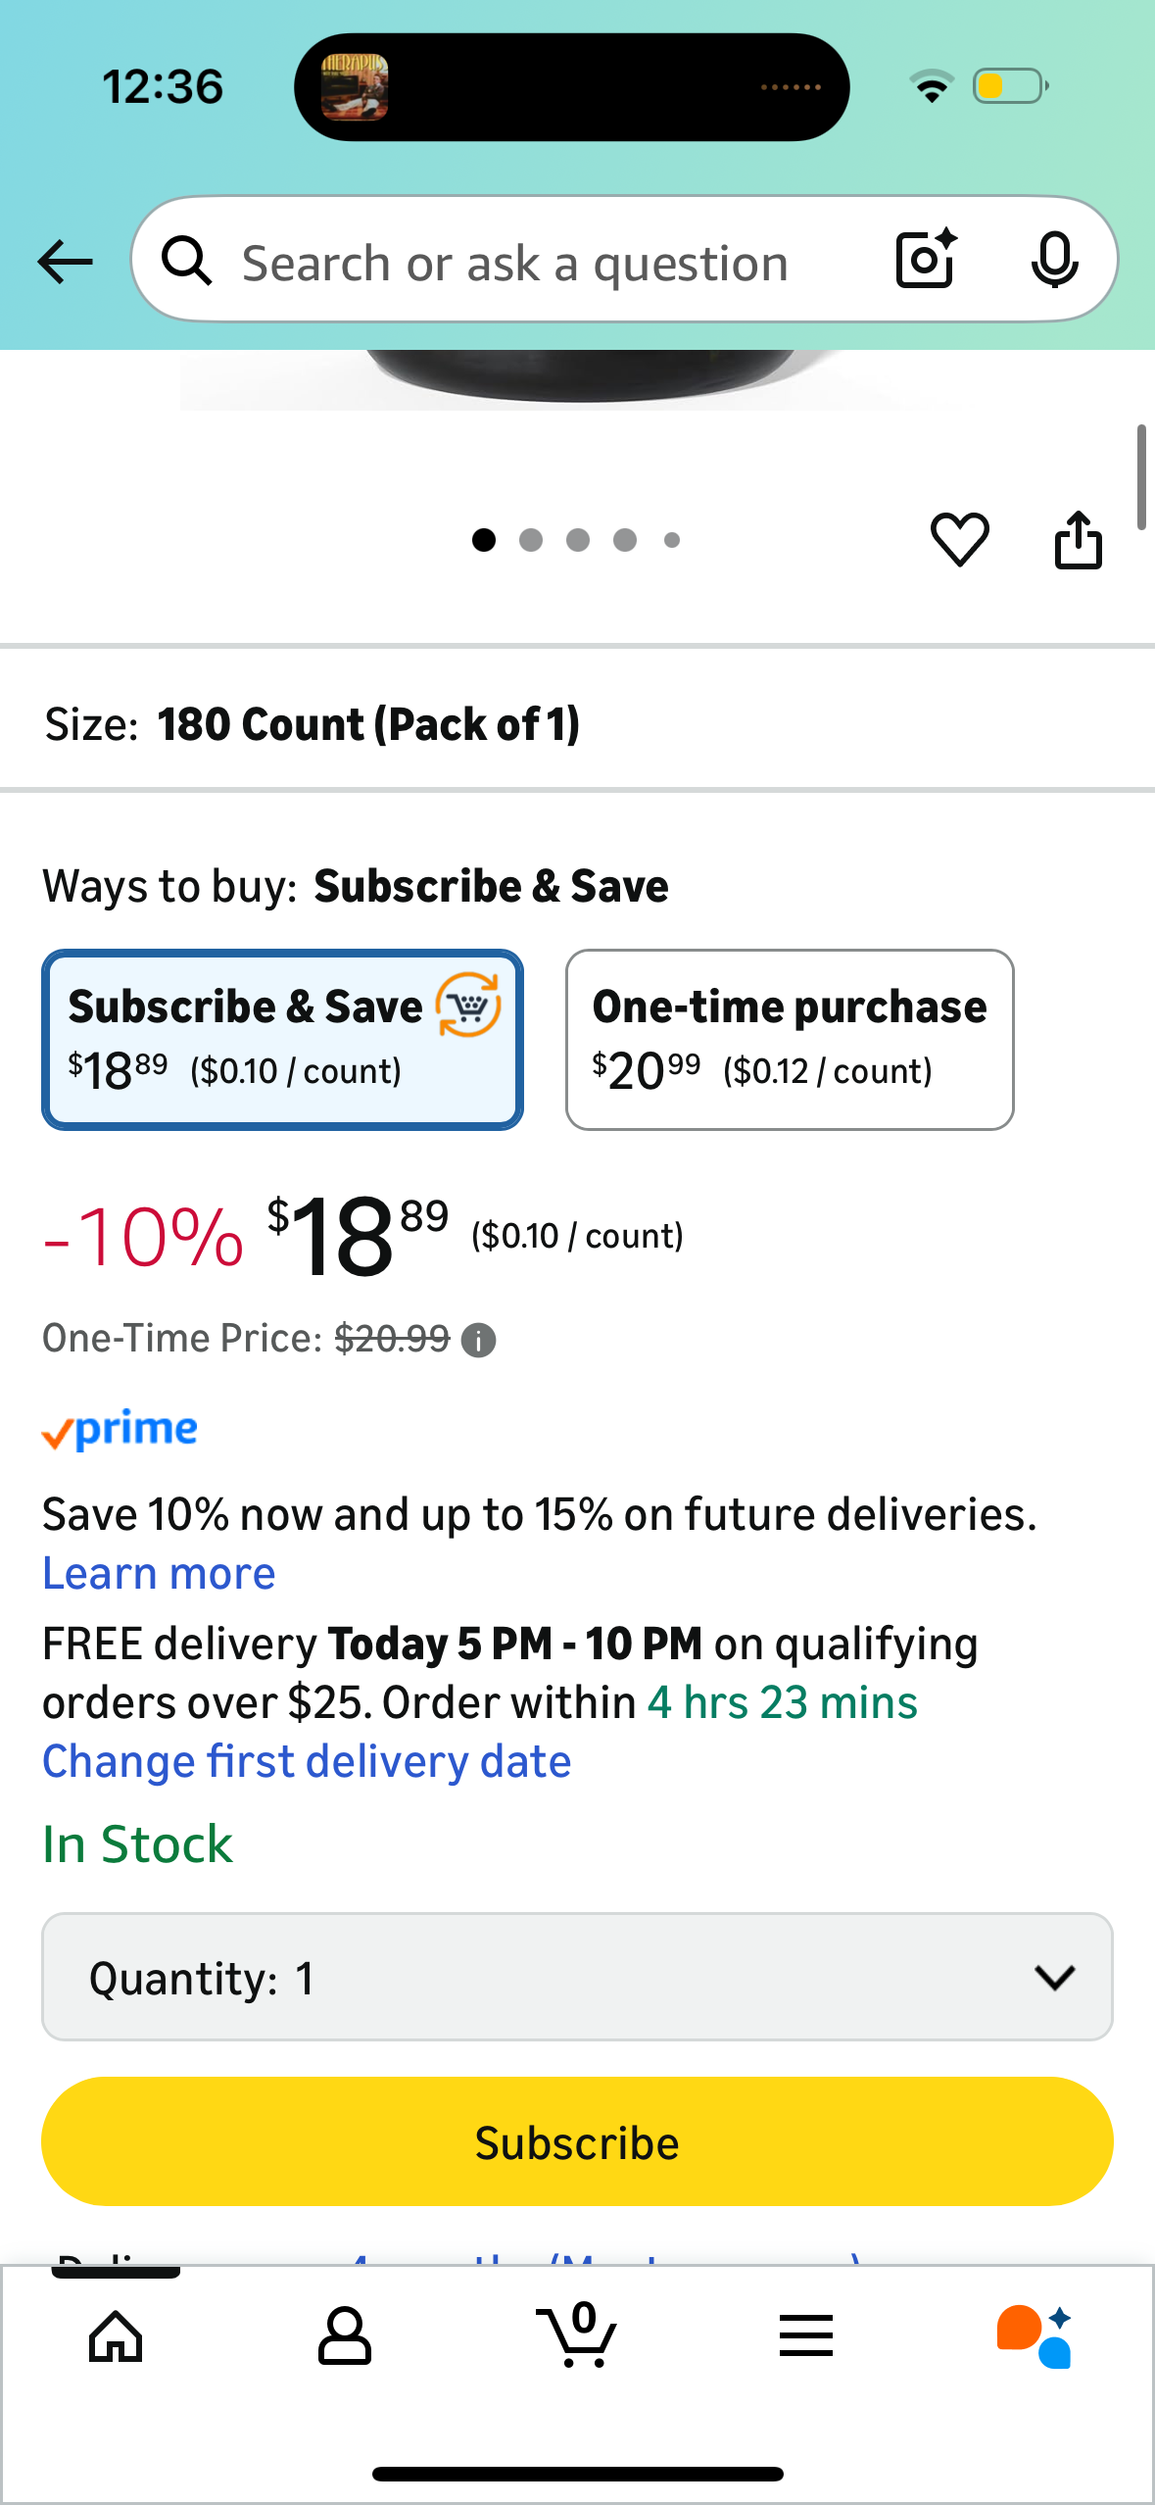
Task: Open the account profile tab
Action: (x=345, y=2336)
